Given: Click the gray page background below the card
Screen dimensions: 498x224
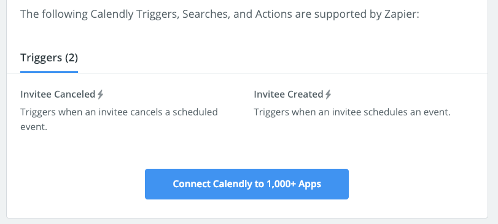Looking at the screenshot, I should pyautogui.click(x=249, y=222).
